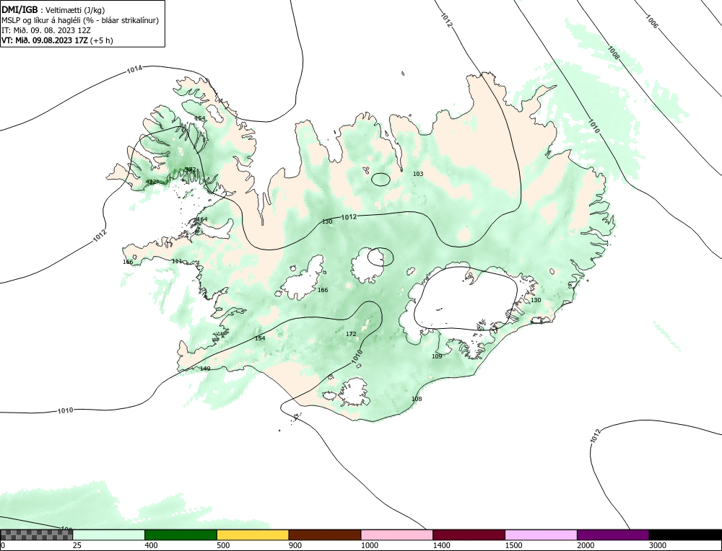Select the 'VT: Mið. 09.08.2023 17Z (+5 h)' line
The image size is (722, 551).
(x=57, y=40)
